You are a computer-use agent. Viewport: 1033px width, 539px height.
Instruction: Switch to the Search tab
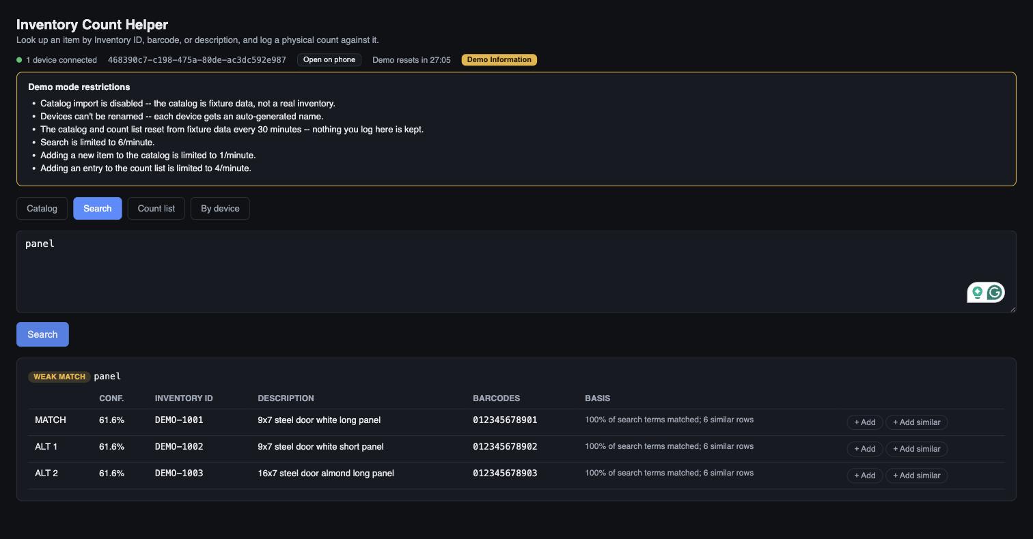click(x=98, y=208)
